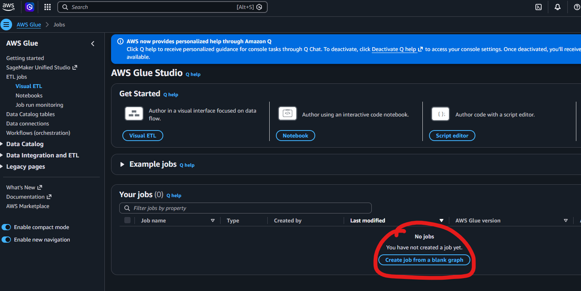The image size is (581, 291).
Task: Sort by the AWS Glue version column arrow
Action: (x=566, y=220)
